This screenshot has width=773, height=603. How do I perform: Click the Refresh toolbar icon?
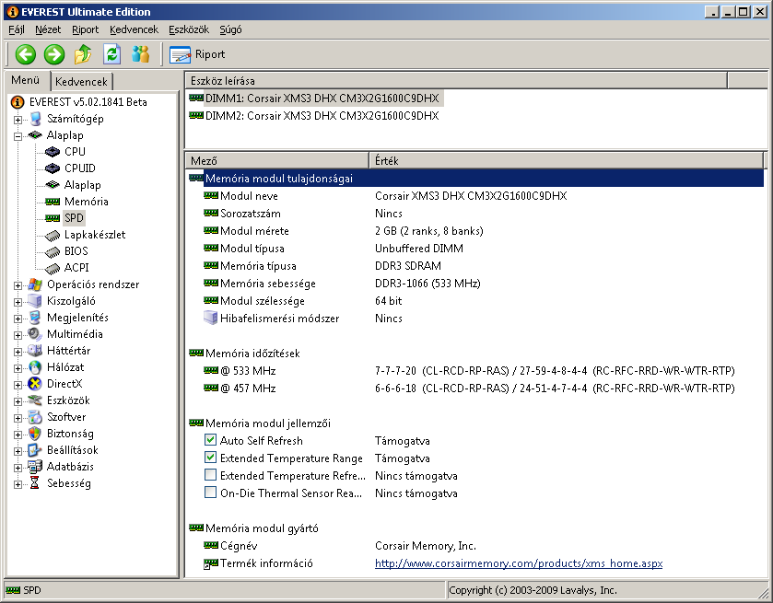[111, 54]
